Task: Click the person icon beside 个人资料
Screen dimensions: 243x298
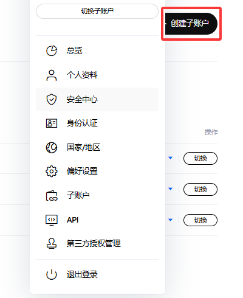Action: pyautogui.click(x=52, y=75)
